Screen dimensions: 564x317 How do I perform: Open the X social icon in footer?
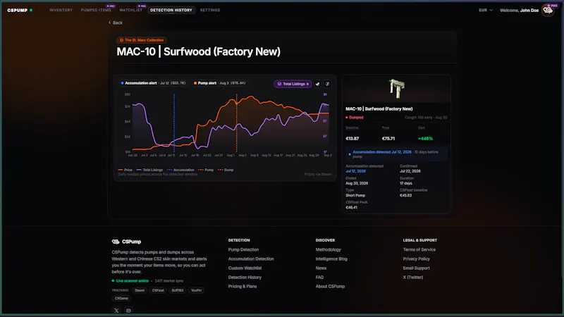click(116, 311)
